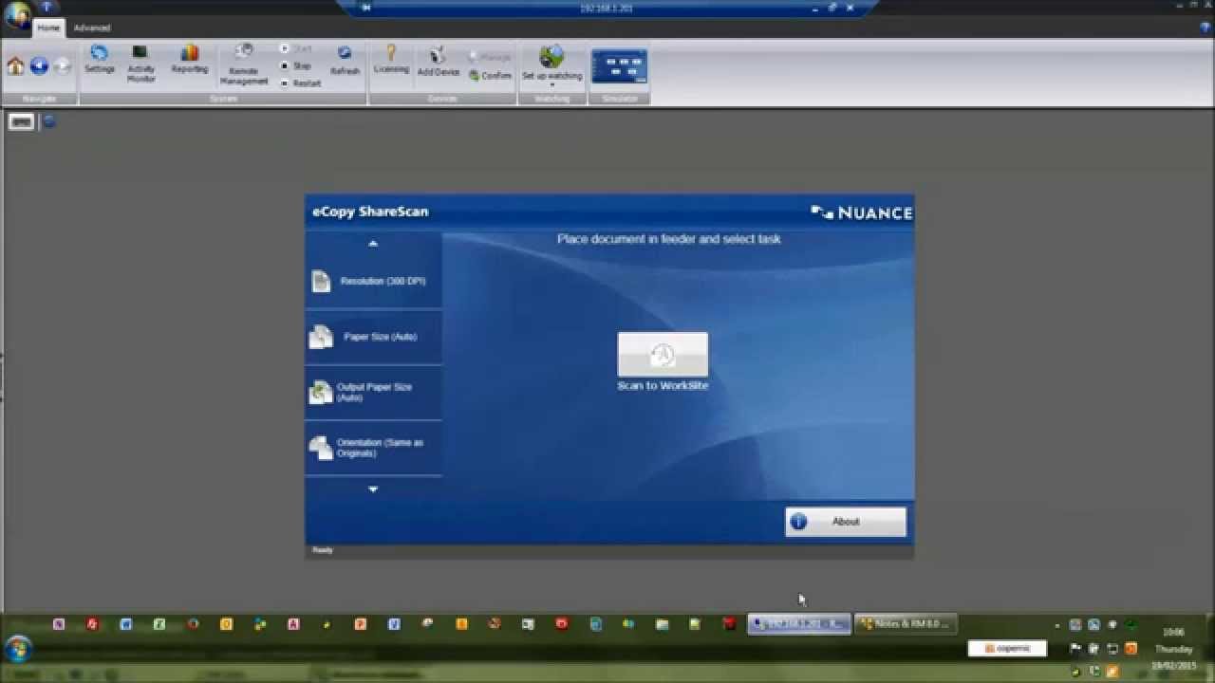Open the taskbar clock showing 10:06
Image resolution: width=1215 pixels, height=683 pixels.
point(1173,649)
